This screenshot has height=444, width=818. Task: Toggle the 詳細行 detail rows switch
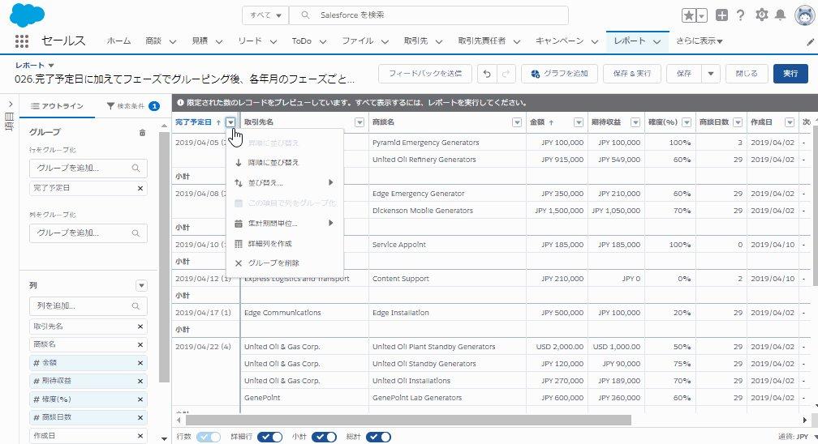[269, 437]
